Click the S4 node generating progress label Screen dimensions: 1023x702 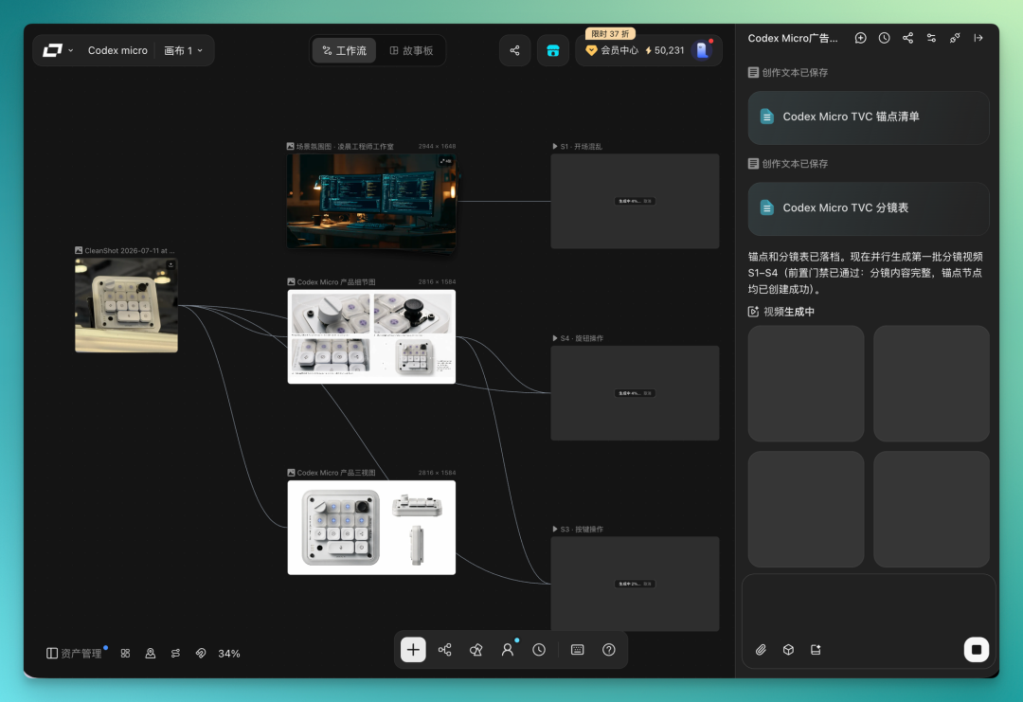tap(635, 393)
